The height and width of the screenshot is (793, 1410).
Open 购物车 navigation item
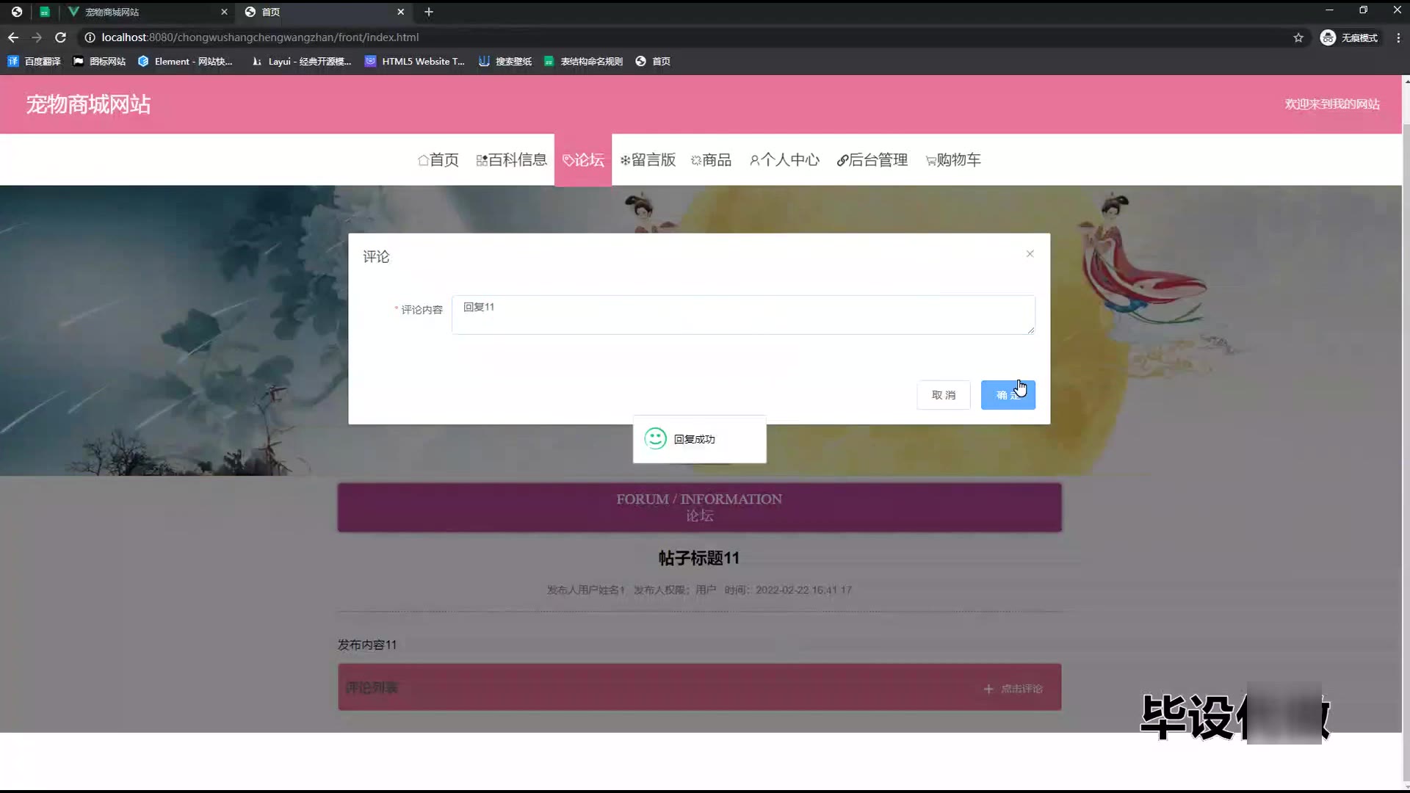[953, 160]
